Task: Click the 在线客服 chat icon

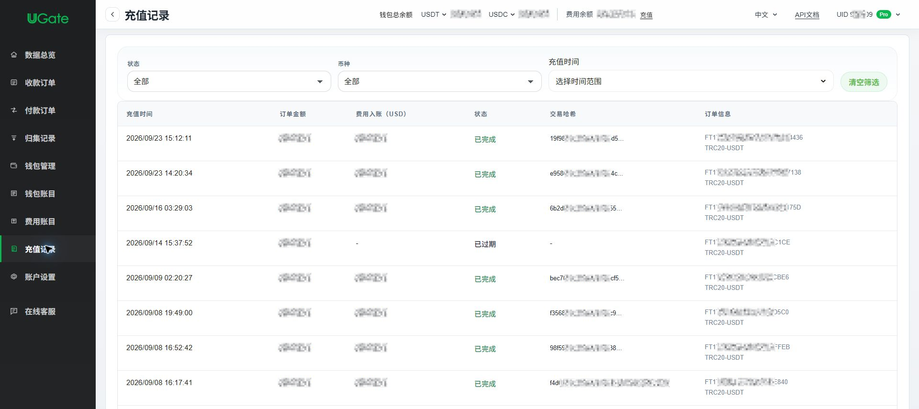Action: pos(14,311)
